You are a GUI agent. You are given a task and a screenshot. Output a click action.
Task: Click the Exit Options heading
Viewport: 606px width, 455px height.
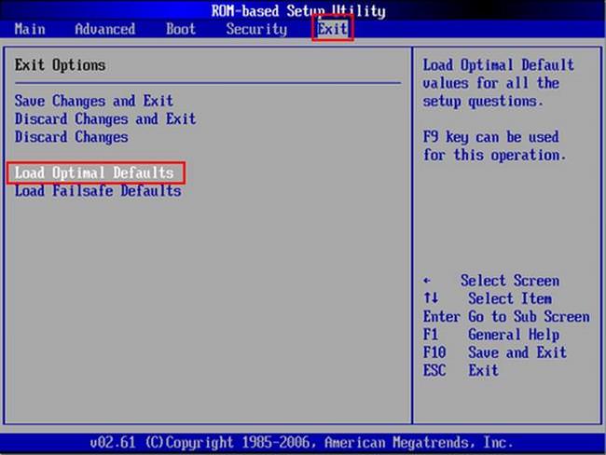(x=60, y=65)
